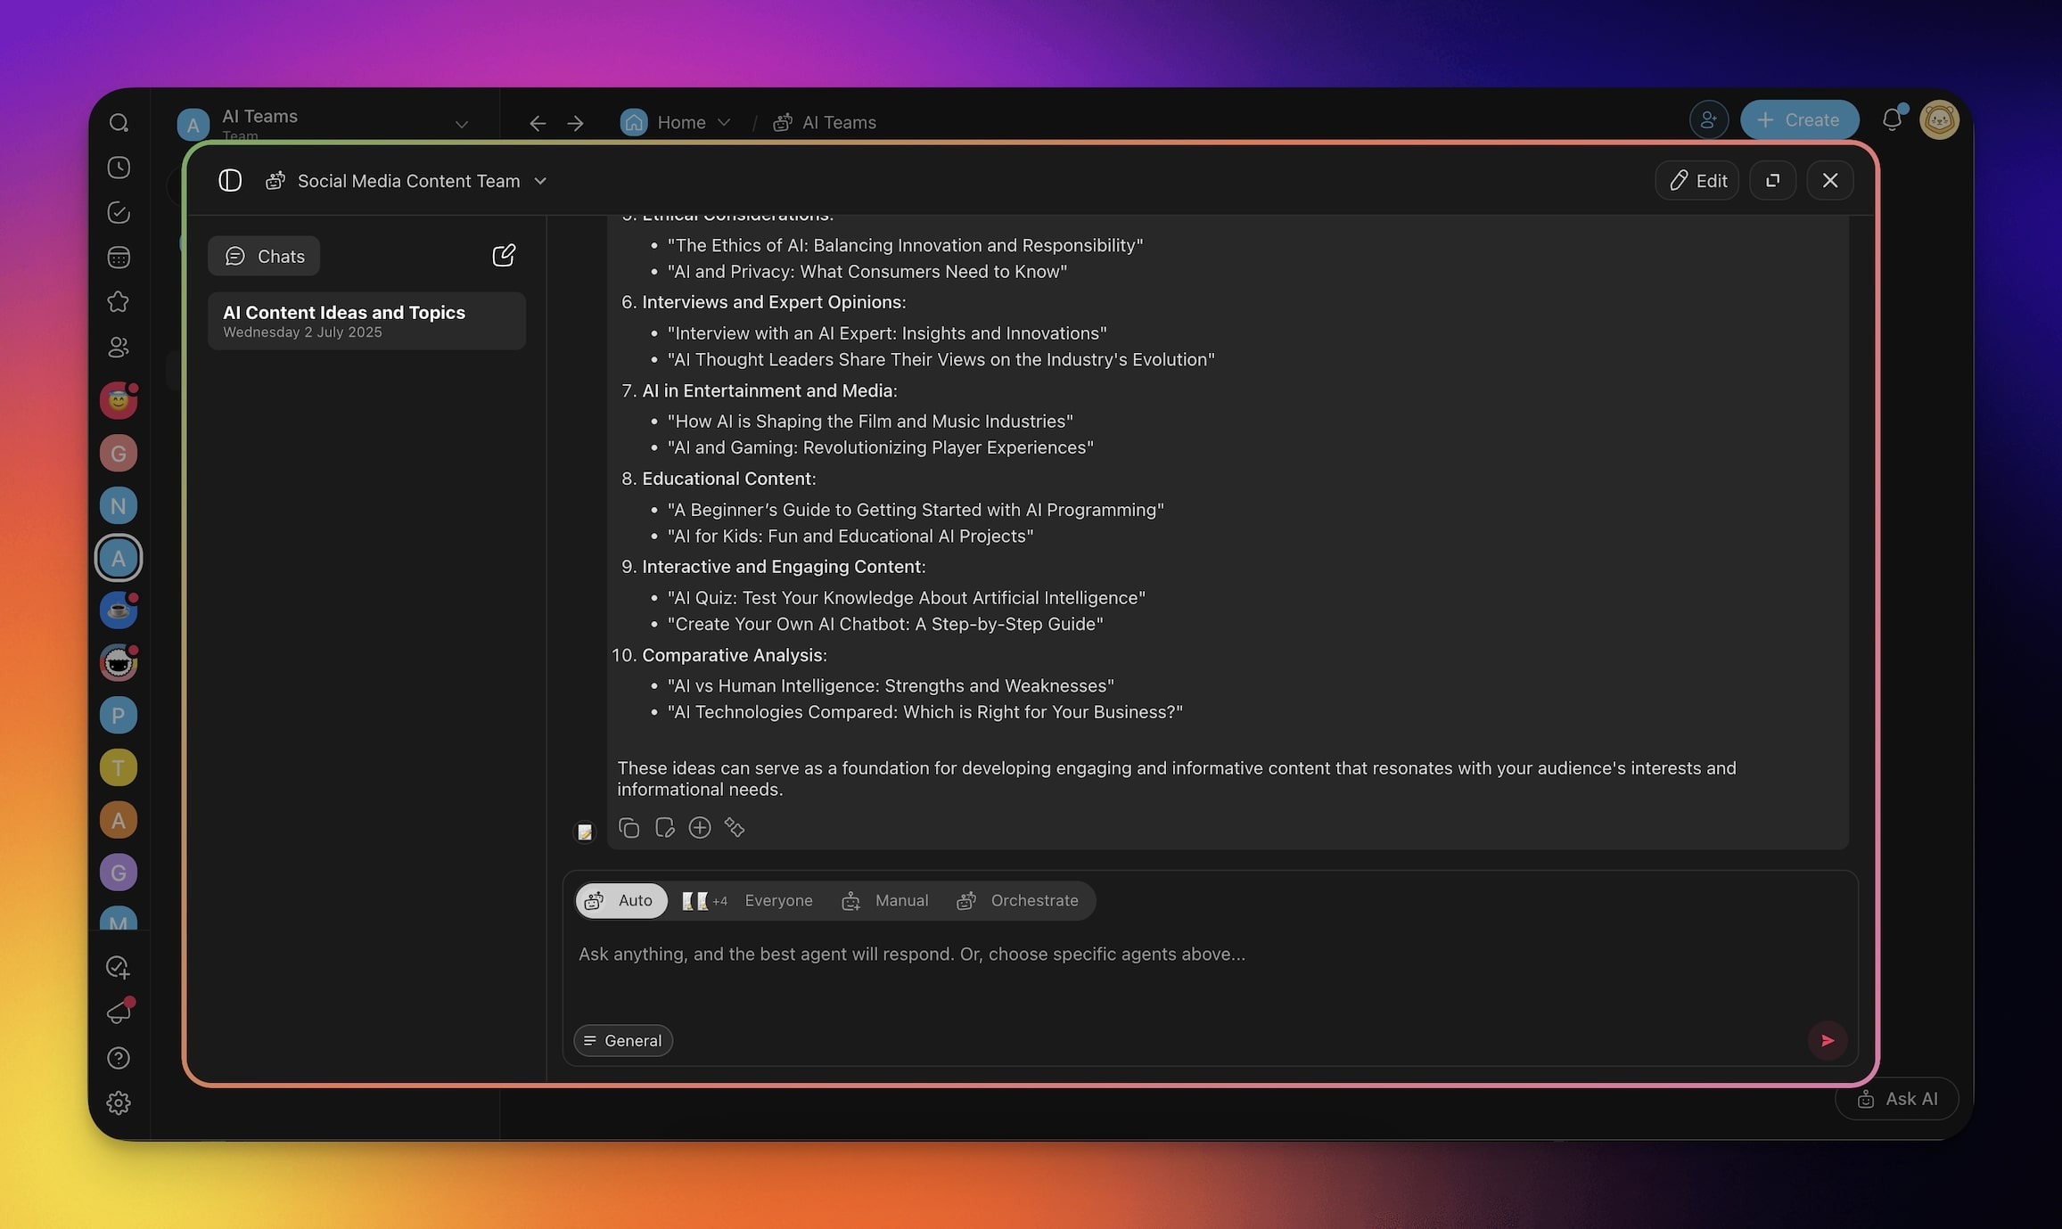Open the Home breadcrumb dropdown
The width and height of the screenshot is (2062, 1229).
tap(724, 122)
